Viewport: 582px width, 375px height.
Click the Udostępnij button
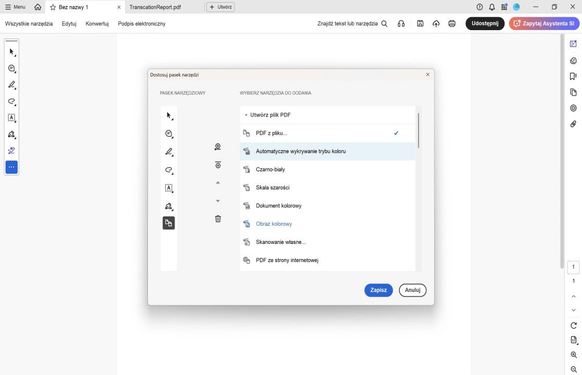coord(485,23)
